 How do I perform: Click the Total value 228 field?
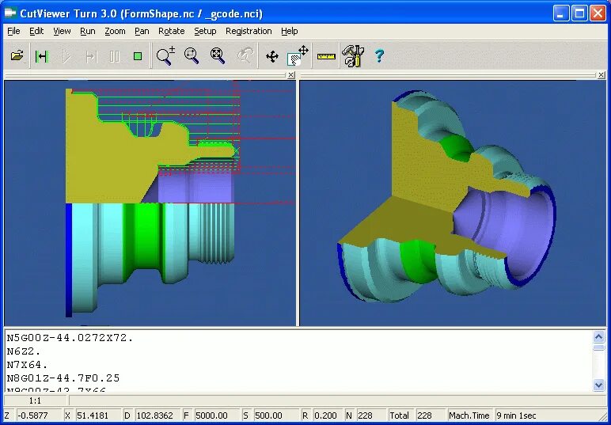[x=430, y=416]
